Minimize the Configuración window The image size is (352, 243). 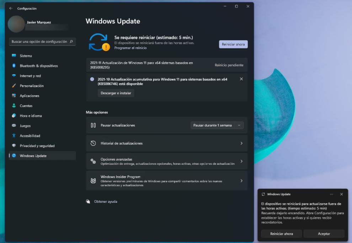point(225,6)
